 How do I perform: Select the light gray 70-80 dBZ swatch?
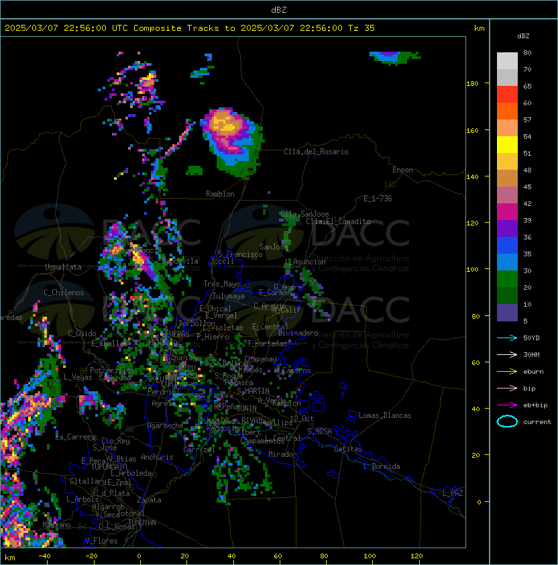(x=507, y=61)
